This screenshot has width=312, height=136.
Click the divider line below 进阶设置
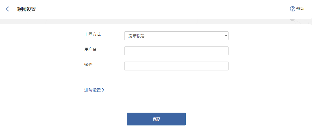click(157, 102)
